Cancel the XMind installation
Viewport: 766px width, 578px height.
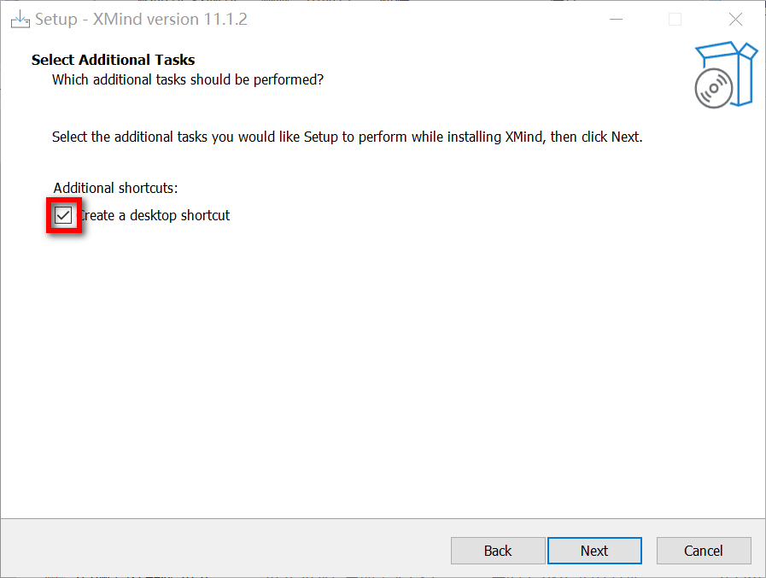[x=704, y=551]
